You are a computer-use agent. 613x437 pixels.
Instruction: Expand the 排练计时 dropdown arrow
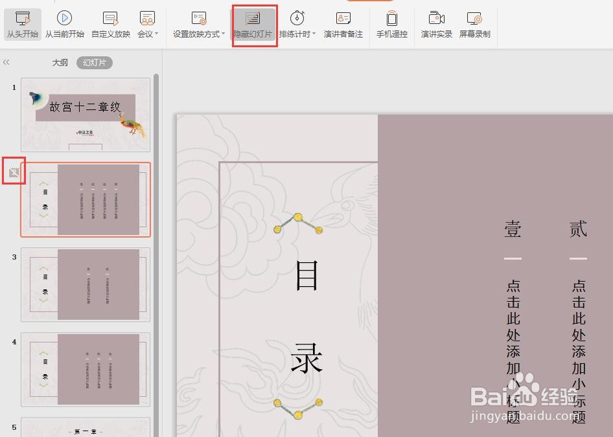(314, 34)
